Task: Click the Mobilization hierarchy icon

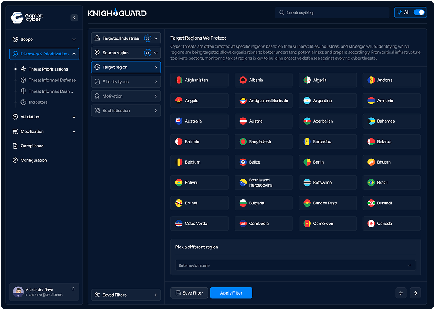Action: pyautogui.click(x=15, y=131)
